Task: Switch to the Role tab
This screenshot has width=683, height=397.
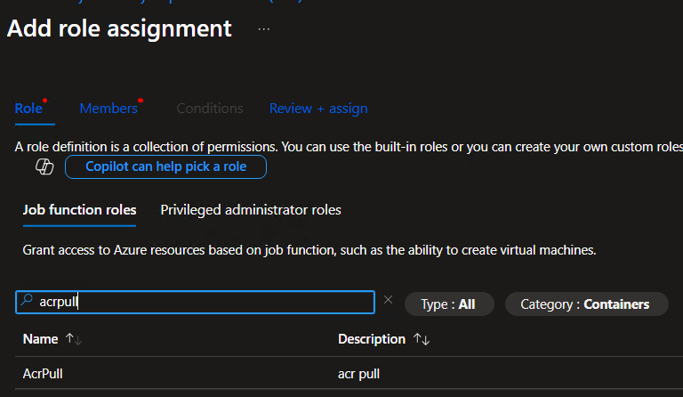Action: click(x=28, y=109)
